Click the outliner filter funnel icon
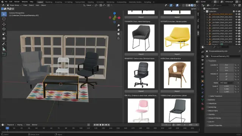The image size is (242, 136). pos(234,5)
